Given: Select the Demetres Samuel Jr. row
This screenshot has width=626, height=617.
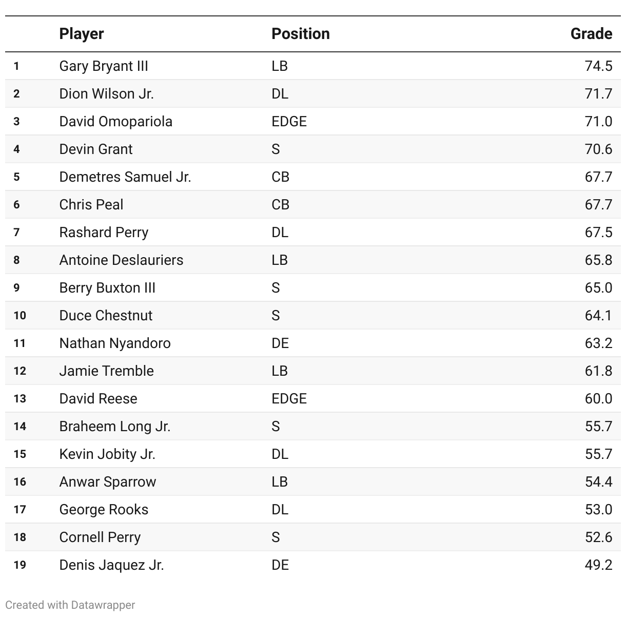Looking at the screenshot, I should coord(313,177).
